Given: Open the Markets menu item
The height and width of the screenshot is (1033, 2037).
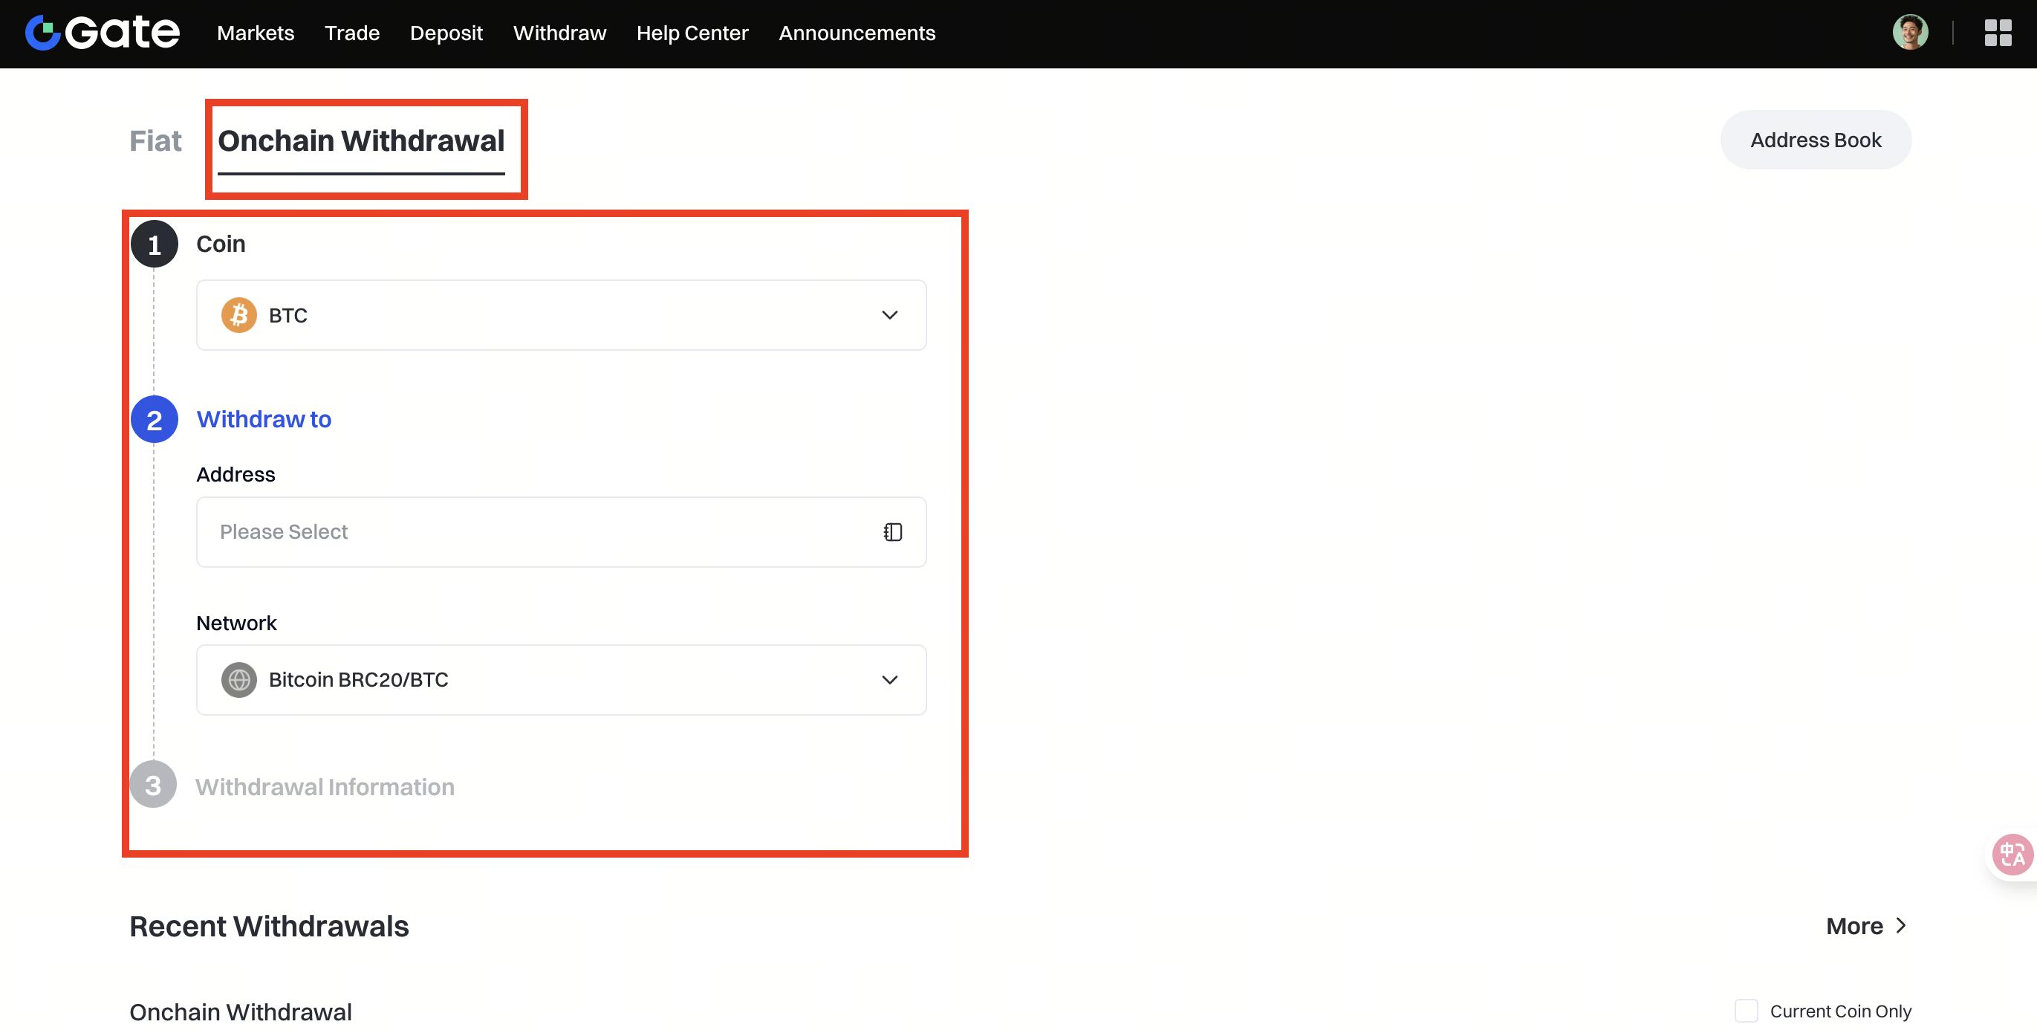Looking at the screenshot, I should coord(256,33).
